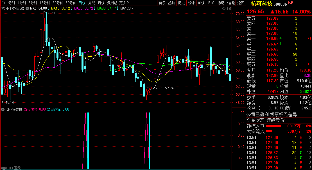Toggle 叠加 overlay on chart

point(171,3)
